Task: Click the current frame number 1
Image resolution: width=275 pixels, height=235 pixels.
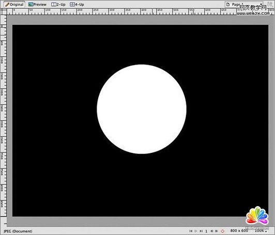Action: (206, 231)
